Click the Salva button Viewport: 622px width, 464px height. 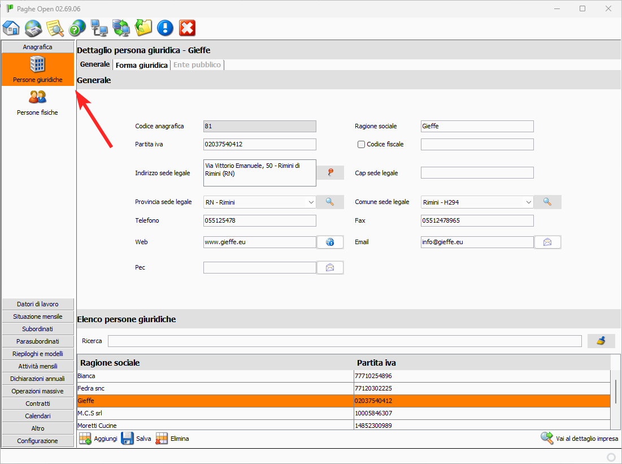(136, 439)
